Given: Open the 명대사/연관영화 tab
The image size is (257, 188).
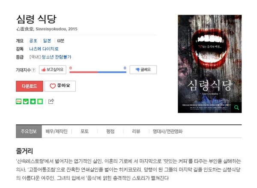Looking at the screenshot, I should (167, 132).
